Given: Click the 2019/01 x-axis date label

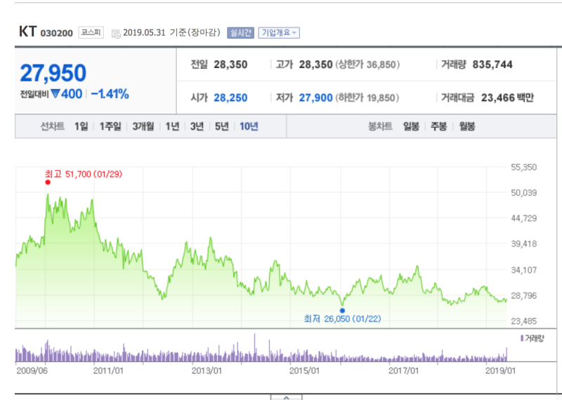Looking at the screenshot, I should click(500, 371).
